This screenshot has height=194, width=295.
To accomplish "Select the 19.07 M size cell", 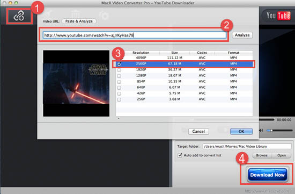I will pyautogui.click(x=174, y=75).
